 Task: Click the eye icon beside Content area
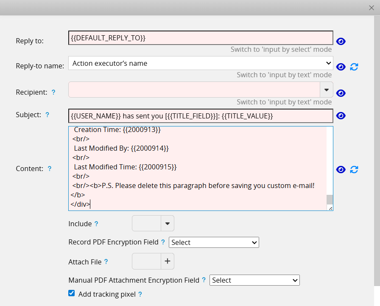click(341, 170)
